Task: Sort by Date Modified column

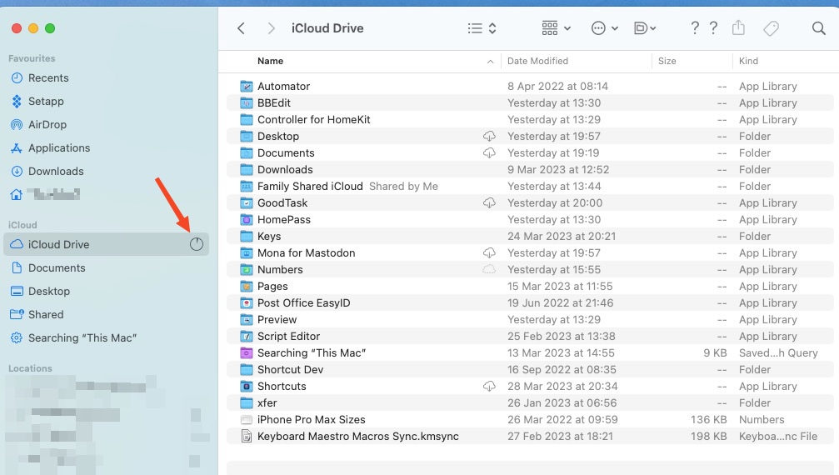Action: [x=537, y=61]
